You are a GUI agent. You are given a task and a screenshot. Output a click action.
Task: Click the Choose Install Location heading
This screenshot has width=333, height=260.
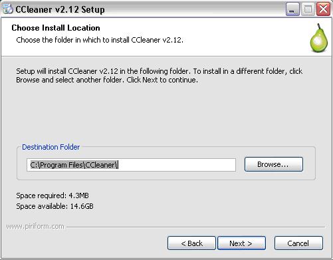pos(56,28)
